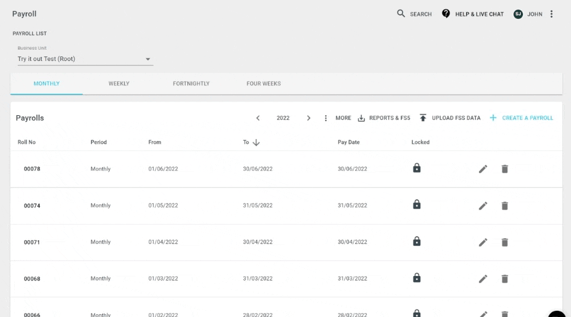This screenshot has width=571, height=317.
Task: Click lock icon for payroll 00078
Action: [417, 168]
